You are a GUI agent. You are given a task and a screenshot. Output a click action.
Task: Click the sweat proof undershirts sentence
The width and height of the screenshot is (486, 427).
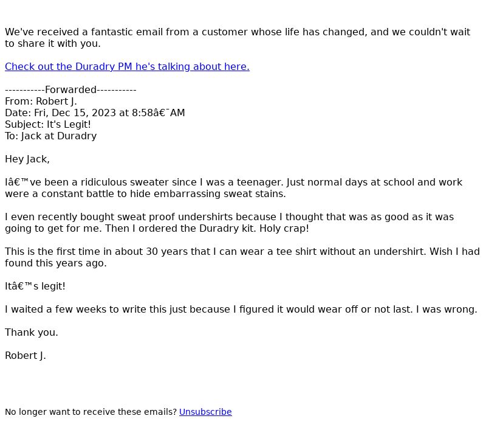(230, 217)
